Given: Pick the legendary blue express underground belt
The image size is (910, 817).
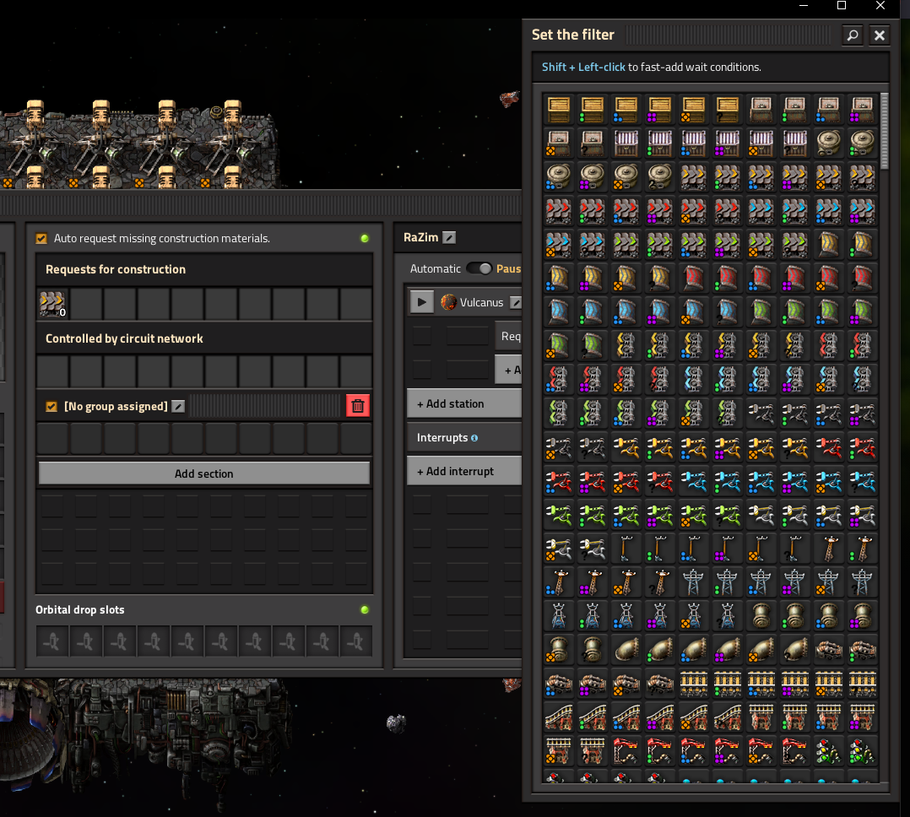Looking at the screenshot, I should click(x=693, y=311).
